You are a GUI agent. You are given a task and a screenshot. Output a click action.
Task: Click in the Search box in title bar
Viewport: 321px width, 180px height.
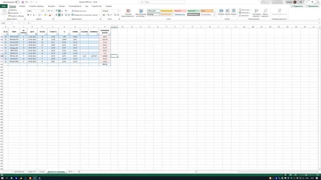click(x=162, y=2)
